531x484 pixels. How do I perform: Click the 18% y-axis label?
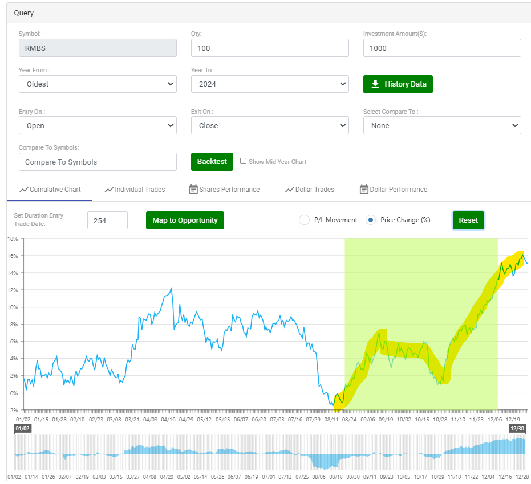pos(13,239)
